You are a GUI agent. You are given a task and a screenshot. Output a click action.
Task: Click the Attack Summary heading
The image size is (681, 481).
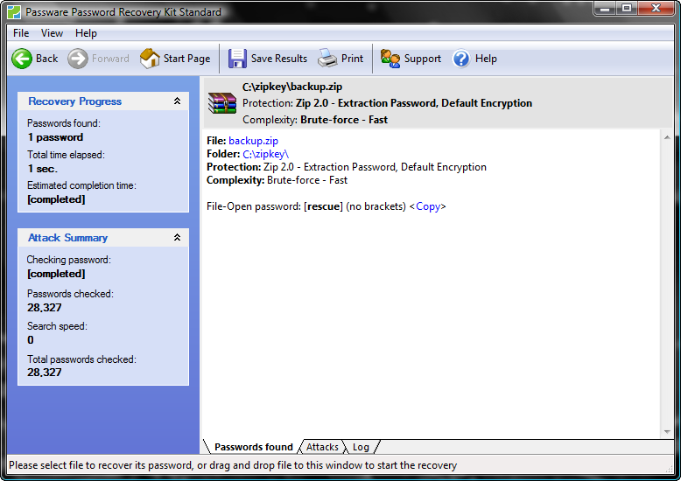pos(67,238)
